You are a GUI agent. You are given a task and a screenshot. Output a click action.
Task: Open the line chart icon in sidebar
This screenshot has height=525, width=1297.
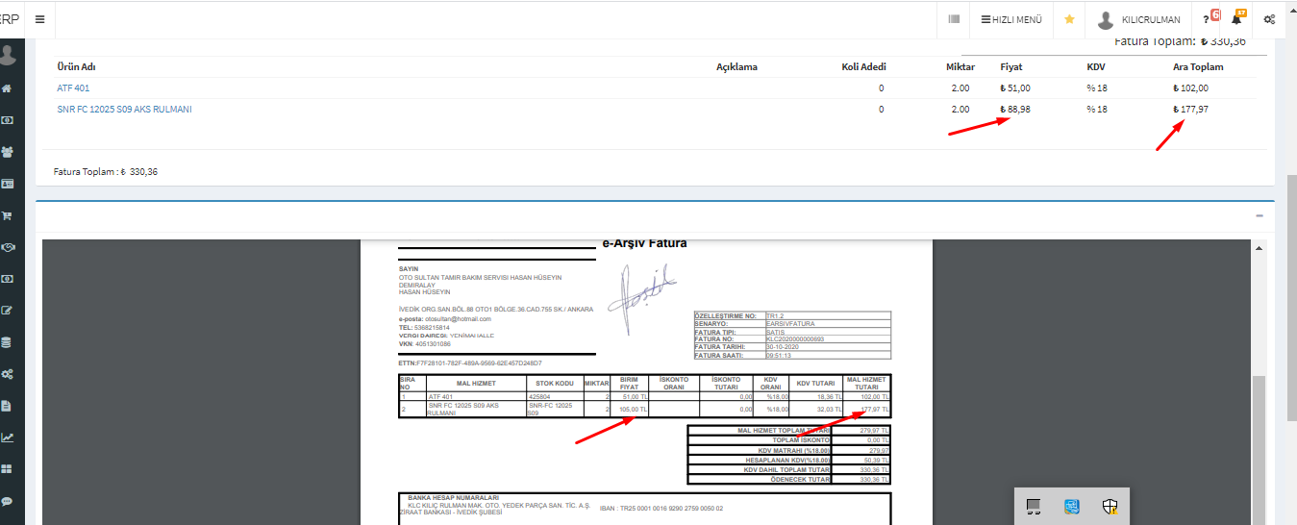click(x=8, y=437)
